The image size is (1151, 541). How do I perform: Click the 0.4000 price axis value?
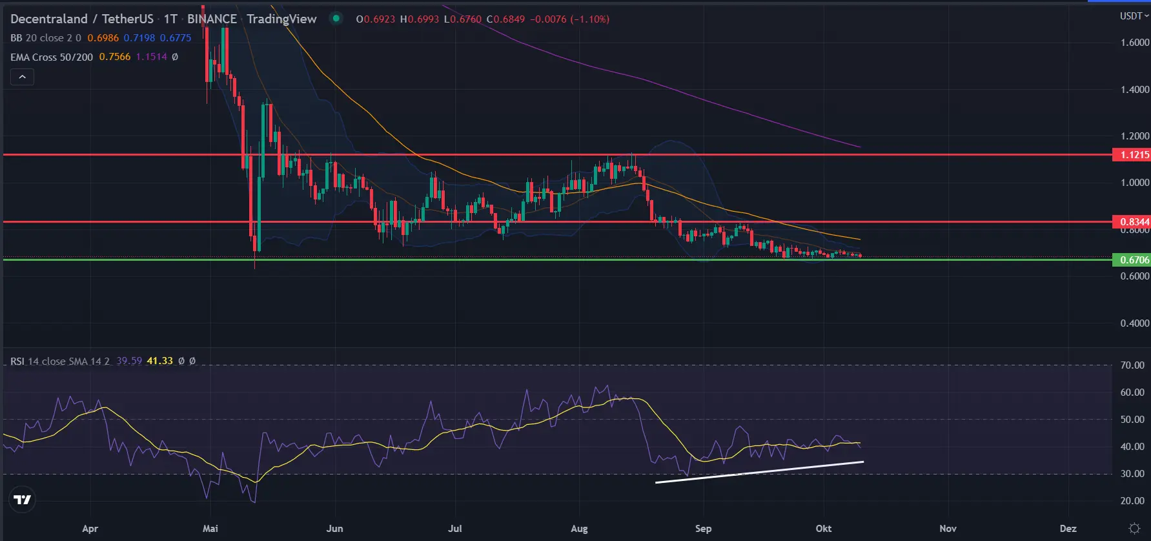point(1135,323)
